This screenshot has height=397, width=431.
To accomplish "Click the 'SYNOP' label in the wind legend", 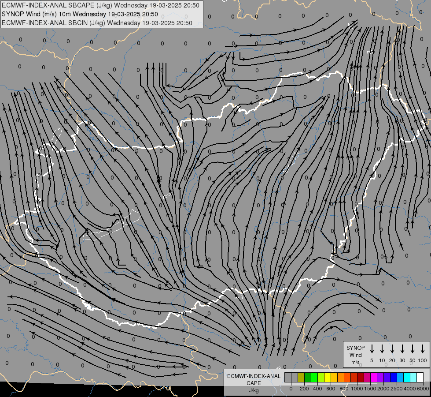I will (355, 348).
